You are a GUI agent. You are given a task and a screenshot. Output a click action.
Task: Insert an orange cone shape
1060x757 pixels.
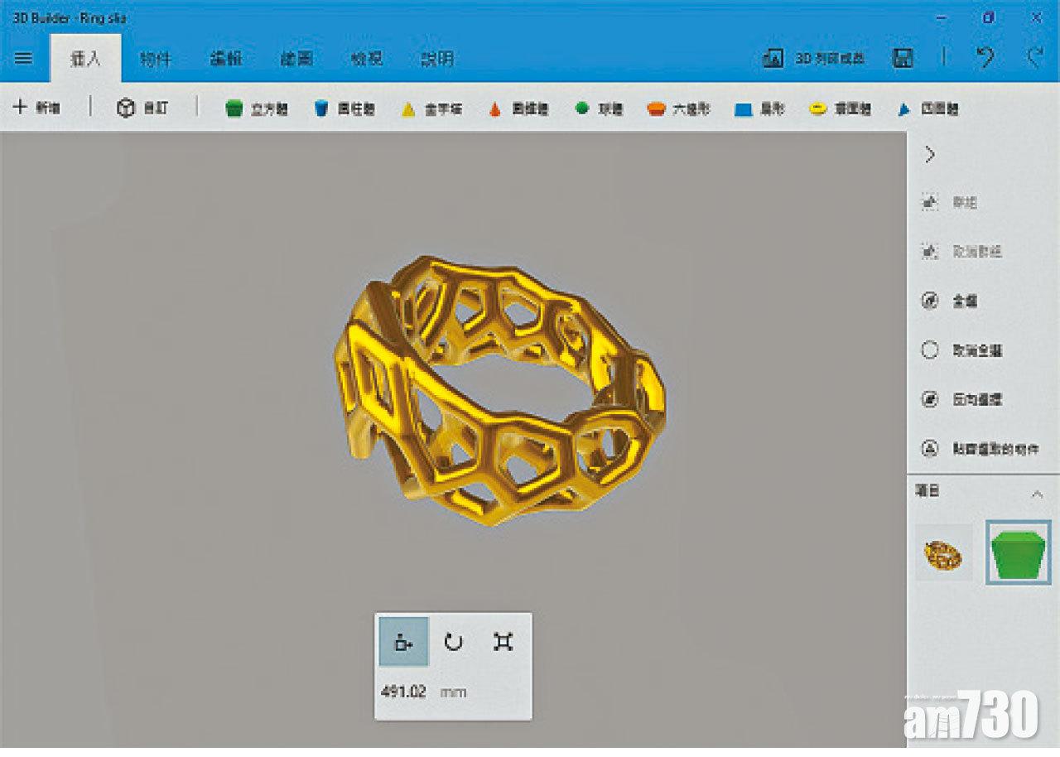518,109
